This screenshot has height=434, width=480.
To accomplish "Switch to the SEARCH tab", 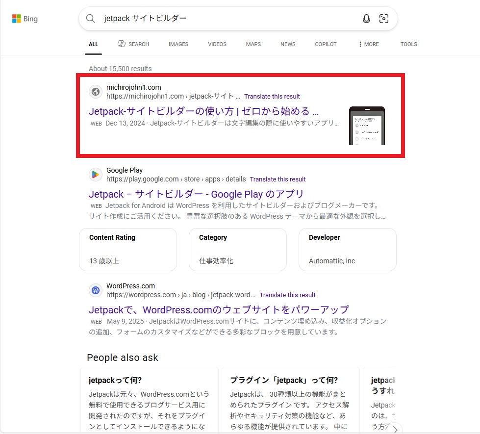I will coord(133,44).
